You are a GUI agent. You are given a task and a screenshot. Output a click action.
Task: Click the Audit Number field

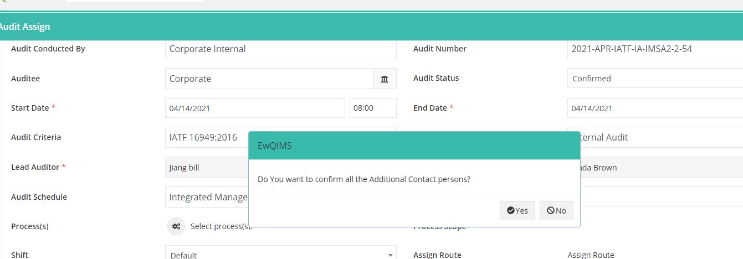(x=655, y=49)
